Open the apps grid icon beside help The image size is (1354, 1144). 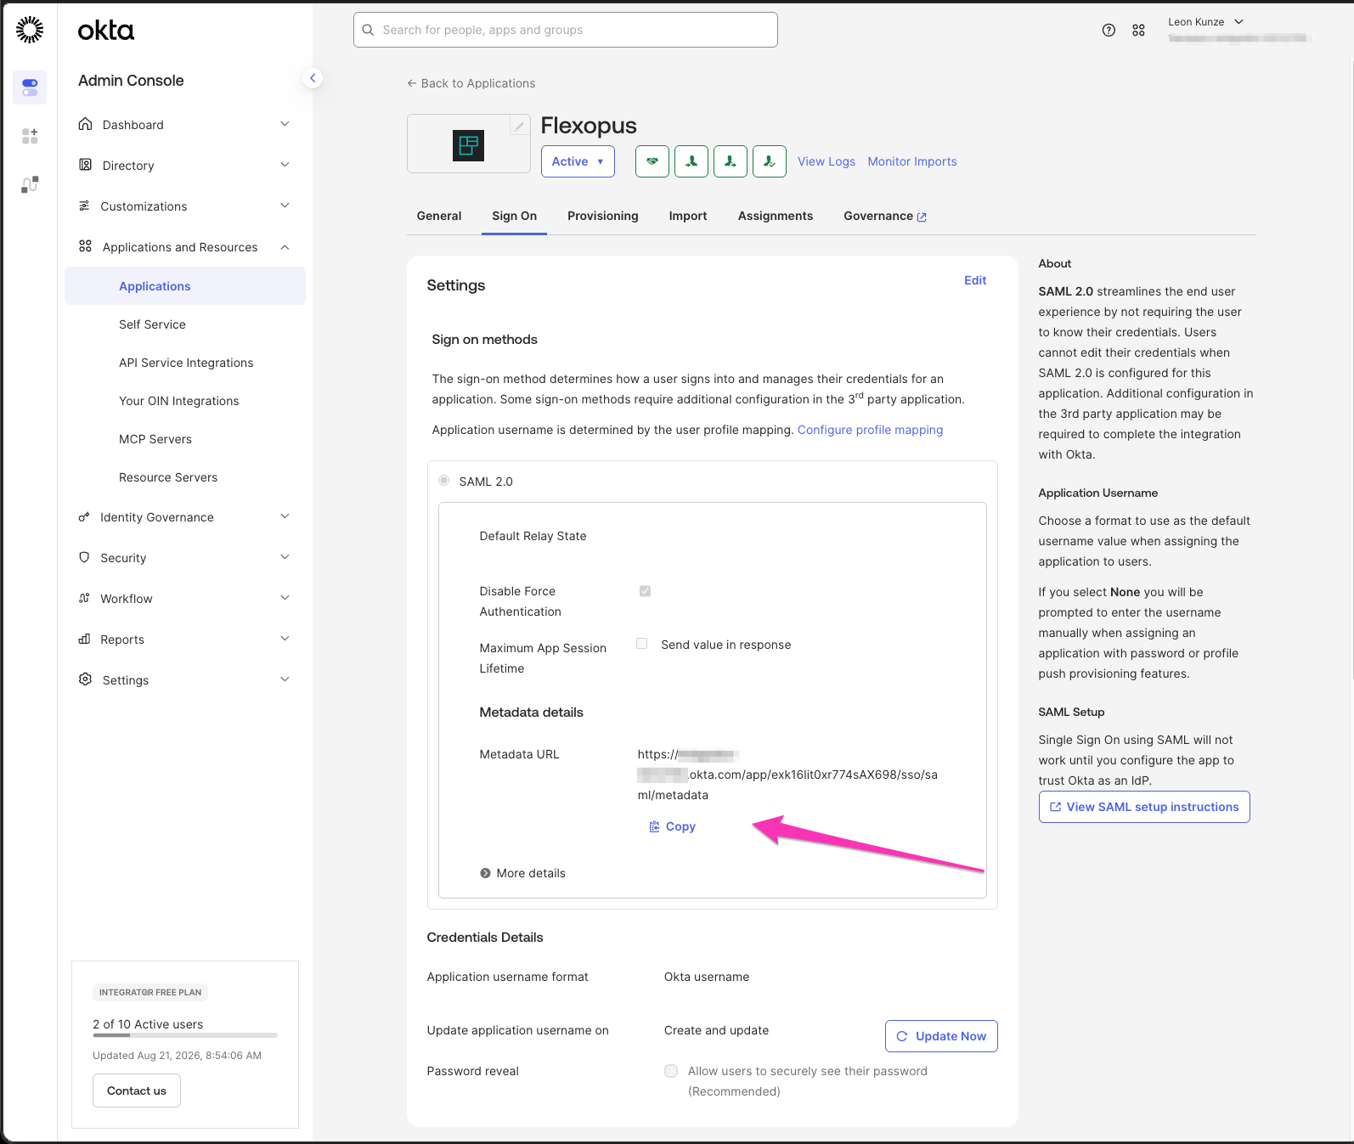click(1138, 30)
